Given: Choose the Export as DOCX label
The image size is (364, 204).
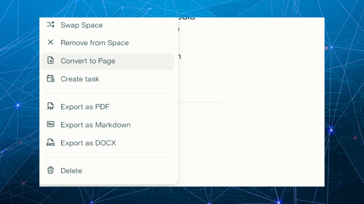Looking at the screenshot, I should [x=88, y=143].
